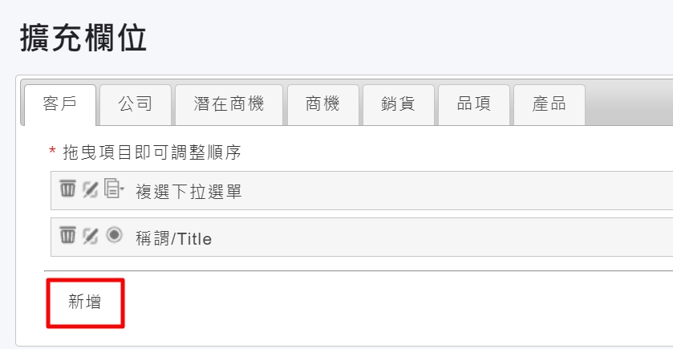The height and width of the screenshot is (349, 673).
Task: Select the 稱謂/Title field row label
Action: click(x=173, y=238)
